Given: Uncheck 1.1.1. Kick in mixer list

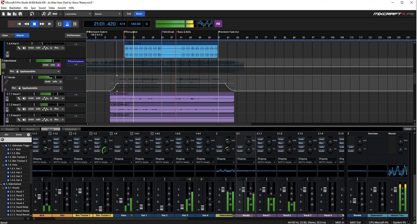Looking at the screenshot, I should (8, 150).
